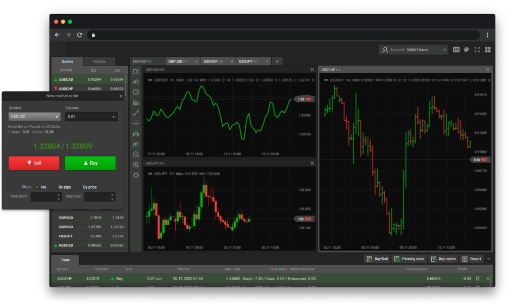Image resolution: width=513 pixels, height=308 pixels.
Task: Expand the Account 168801 Demo dropdown
Action: pos(414,50)
